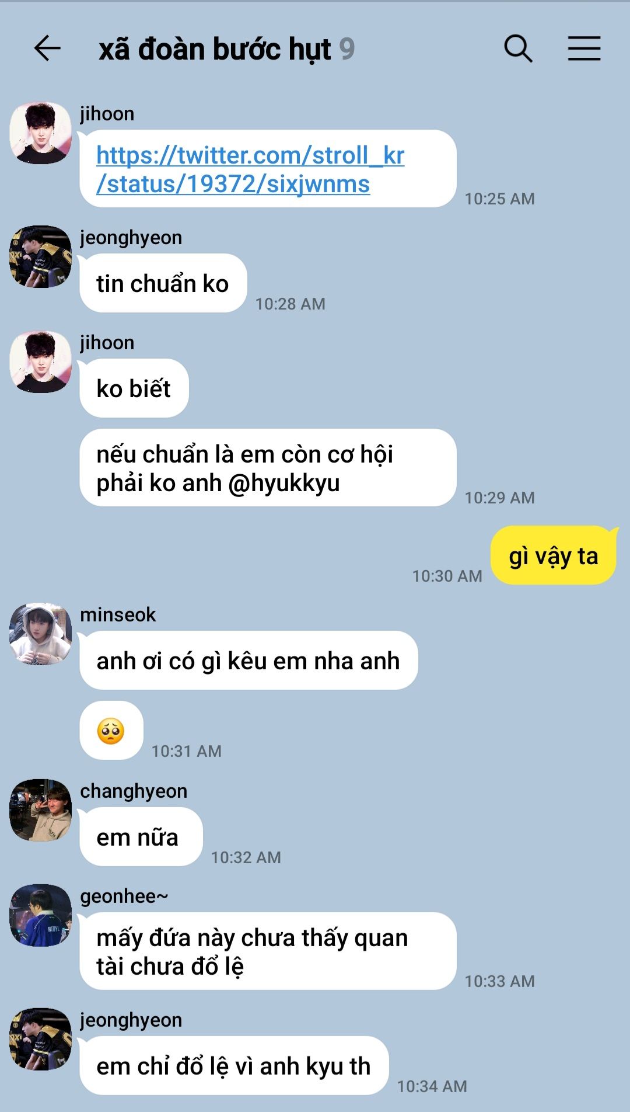This screenshot has width=630, height=1112.
Task: Tap the 'ko biết' message bubble
Action: (x=134, y=388)
